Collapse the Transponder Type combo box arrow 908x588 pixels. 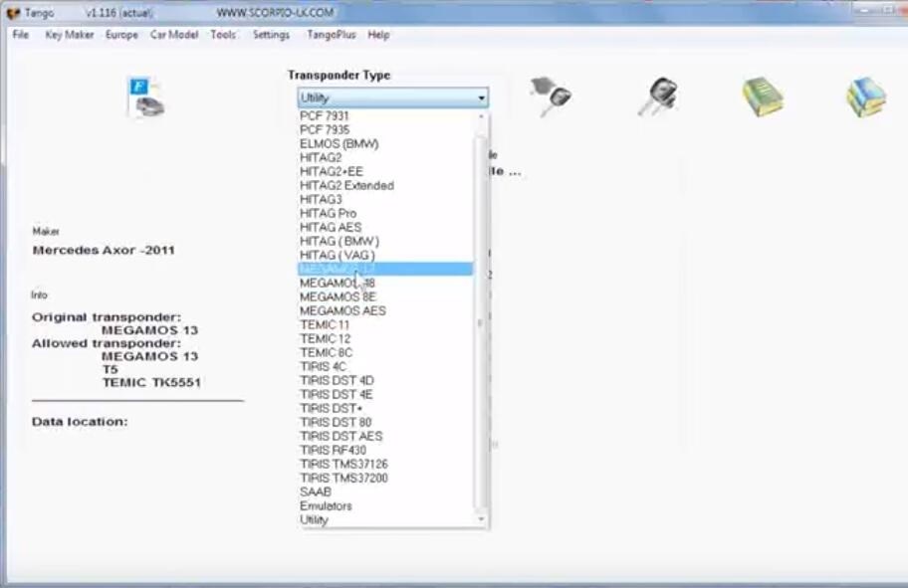481,98
